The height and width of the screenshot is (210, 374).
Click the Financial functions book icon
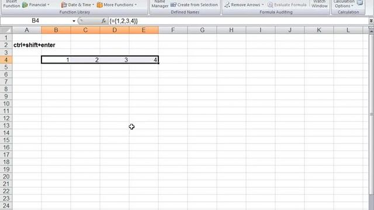[x=25, y=5]
